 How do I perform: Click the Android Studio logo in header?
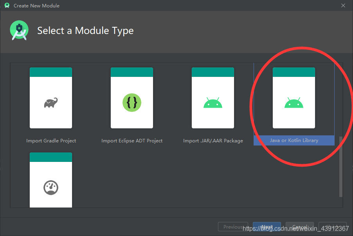[19, 30]
